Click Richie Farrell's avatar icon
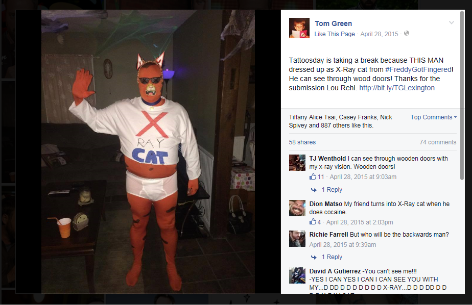The image size is (472, 305). tap(297, 239)
